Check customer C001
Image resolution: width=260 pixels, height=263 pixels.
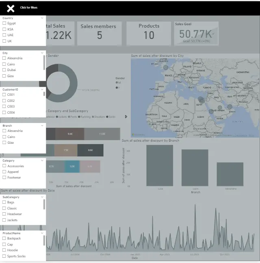[4, 95]
